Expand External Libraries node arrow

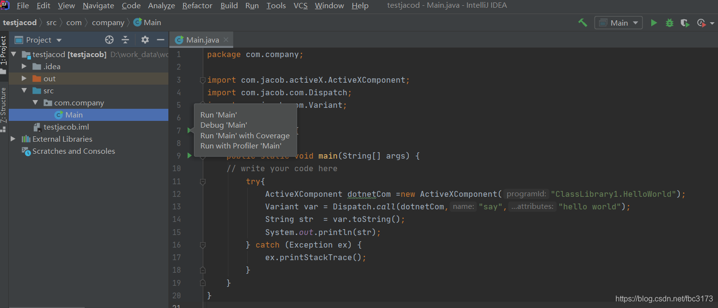(x=13, y=139)
